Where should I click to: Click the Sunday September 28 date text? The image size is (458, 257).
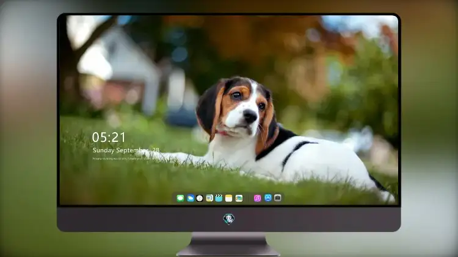(126, 150)
